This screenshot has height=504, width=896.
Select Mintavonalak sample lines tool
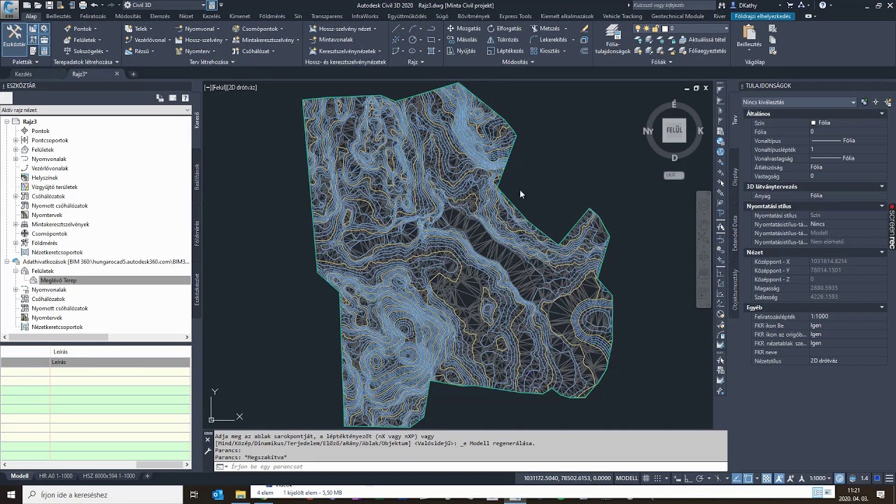tap(331, 40)
